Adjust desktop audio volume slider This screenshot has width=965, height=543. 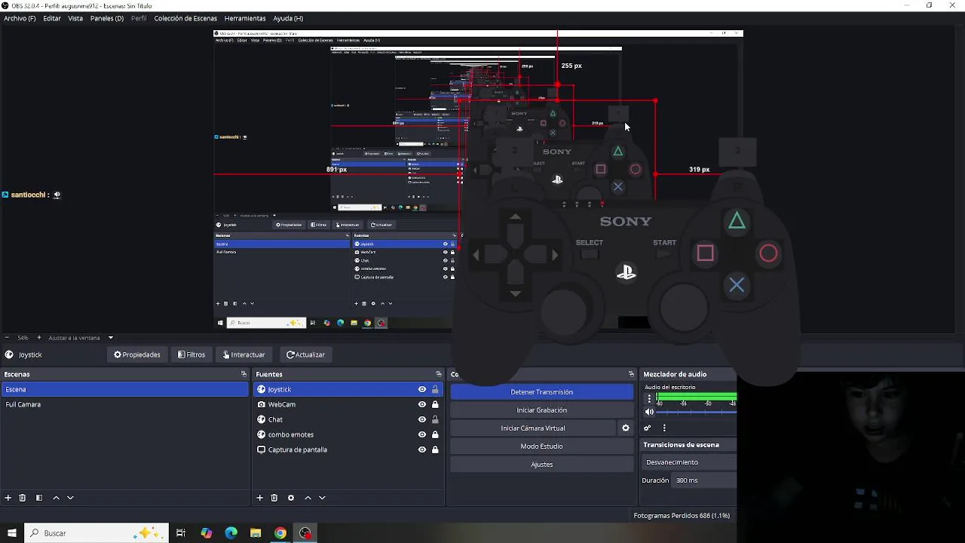pos(697,413)
